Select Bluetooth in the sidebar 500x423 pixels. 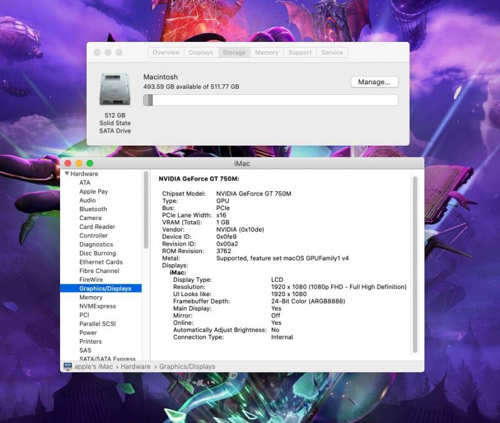[x=93, y=209]
